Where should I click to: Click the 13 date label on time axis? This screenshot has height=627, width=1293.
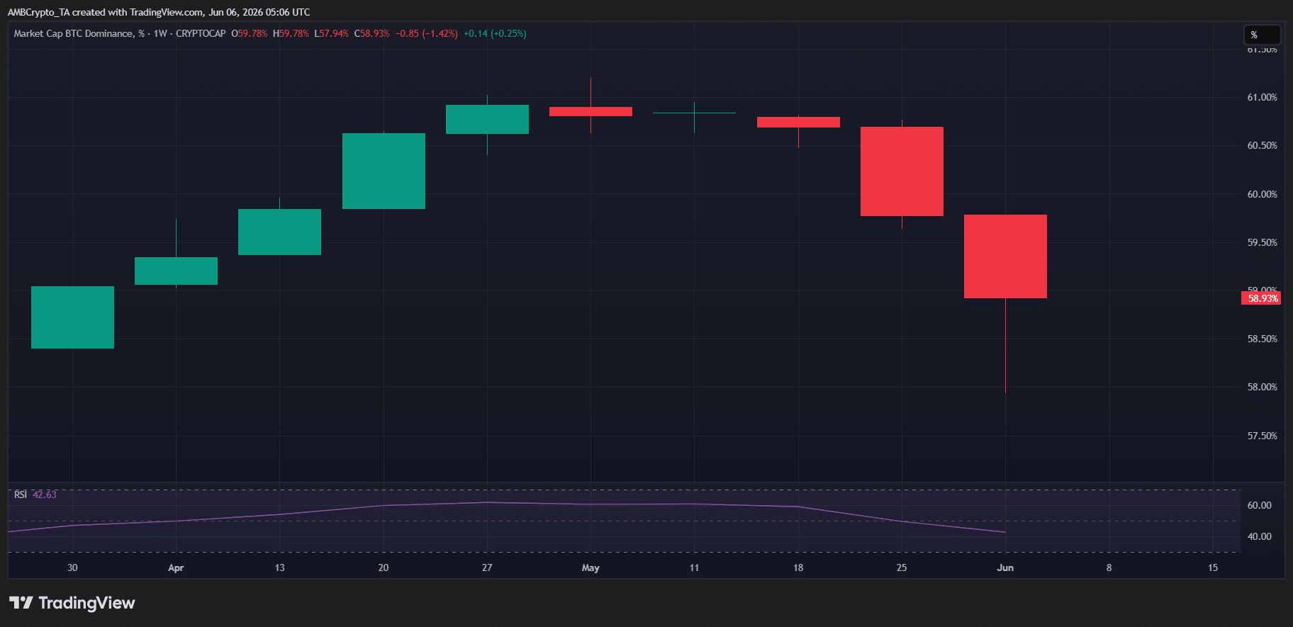(280, 567)
